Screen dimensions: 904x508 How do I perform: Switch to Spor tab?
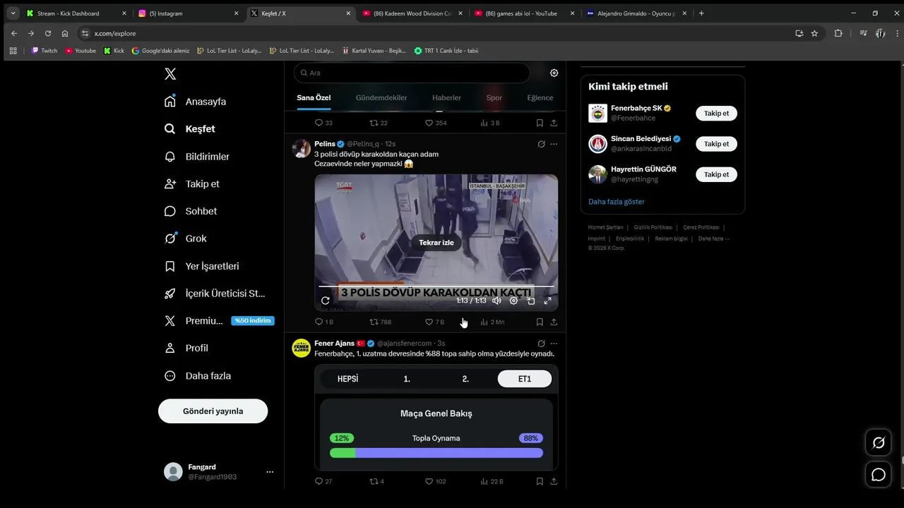pos(494,98)
